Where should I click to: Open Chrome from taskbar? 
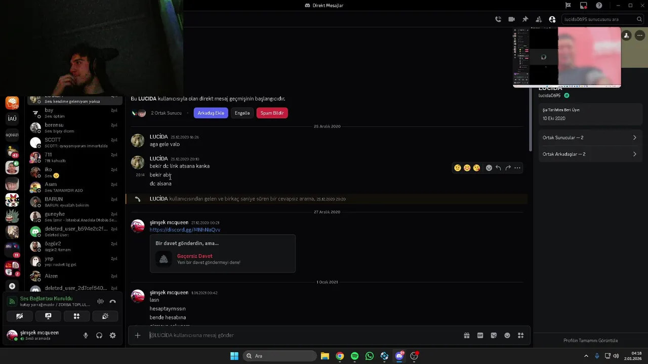[340, 356]
